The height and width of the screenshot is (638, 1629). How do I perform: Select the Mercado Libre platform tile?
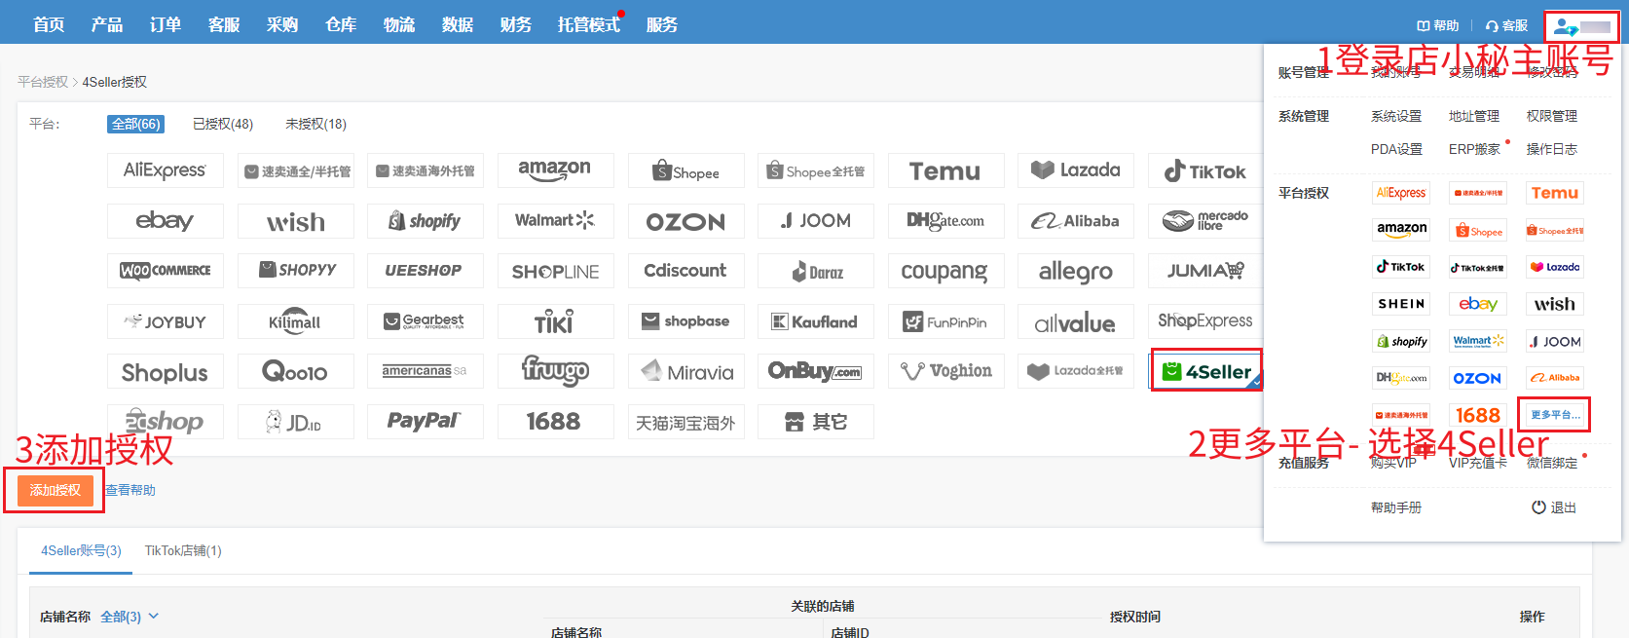tap(1205, 221)
